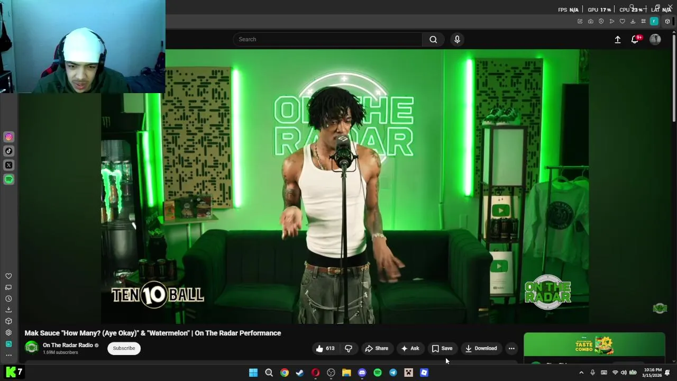The width and height of the screenshot is (677, 381).
Task: Open Minecraft from taskbar
Action: click(408, 373)
